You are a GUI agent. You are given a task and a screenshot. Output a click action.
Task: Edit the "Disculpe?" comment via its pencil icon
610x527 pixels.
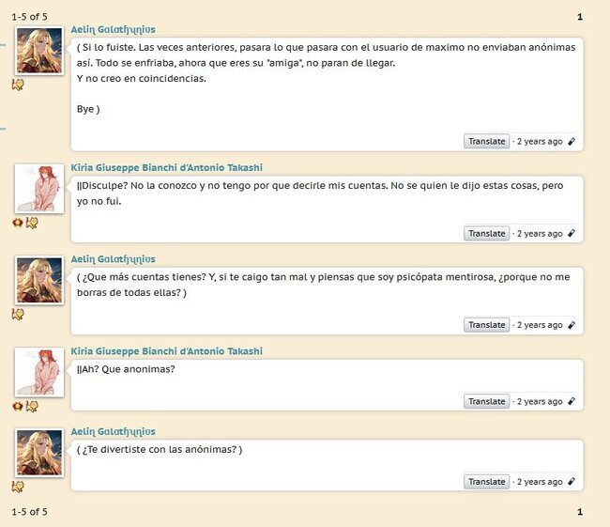click(572, 233)
